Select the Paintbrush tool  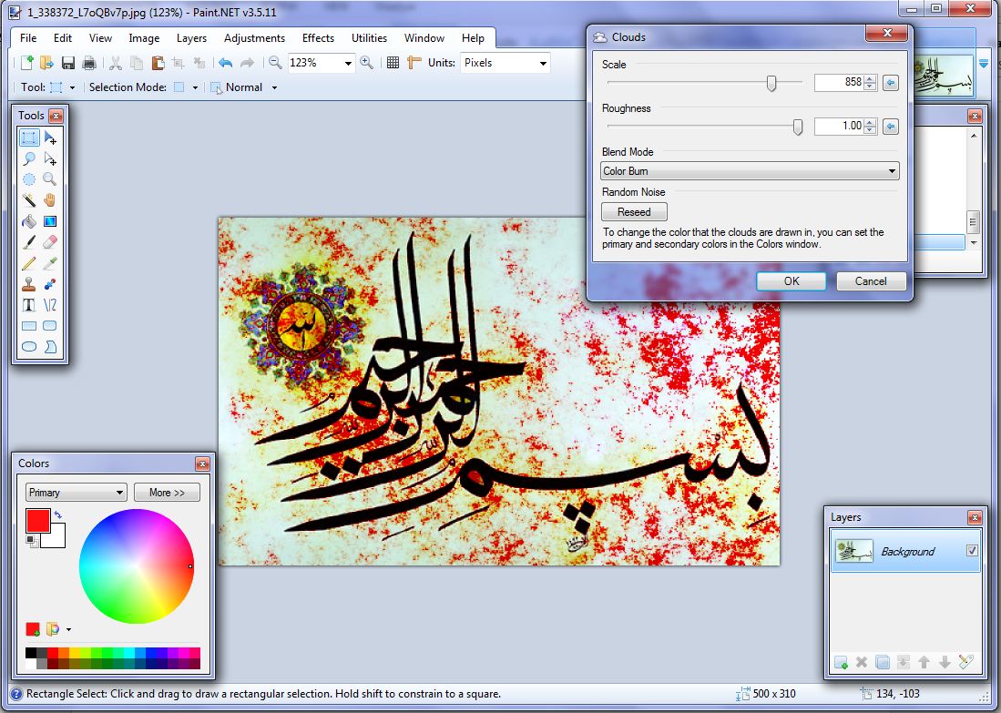coord(29,242)
